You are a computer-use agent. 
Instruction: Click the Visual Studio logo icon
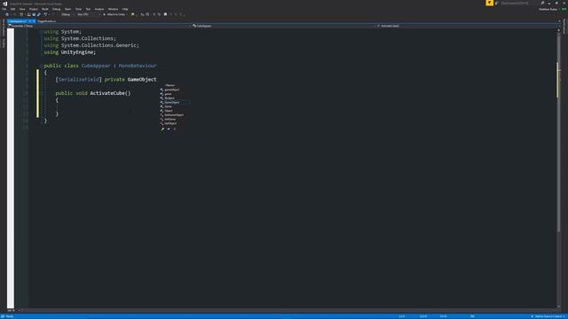click(x=4, y=4)
